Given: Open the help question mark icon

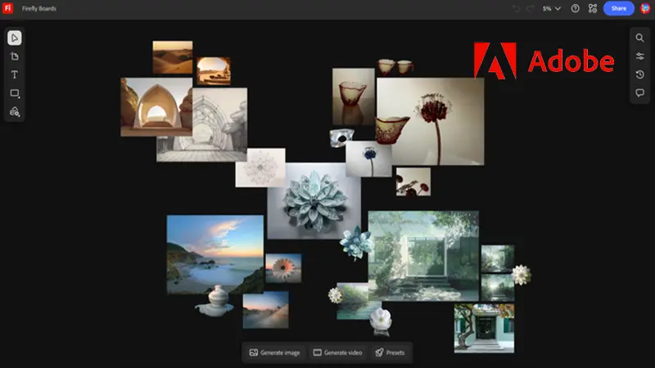Looking at the screenshot, I should click(x=575, y=8).
